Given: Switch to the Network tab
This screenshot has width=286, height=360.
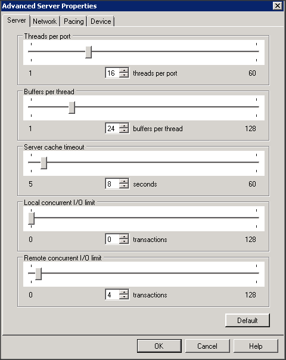Looking at the screenshot, I should (x=45, y=21).
